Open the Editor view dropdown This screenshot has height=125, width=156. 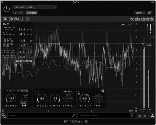(140, 13)
